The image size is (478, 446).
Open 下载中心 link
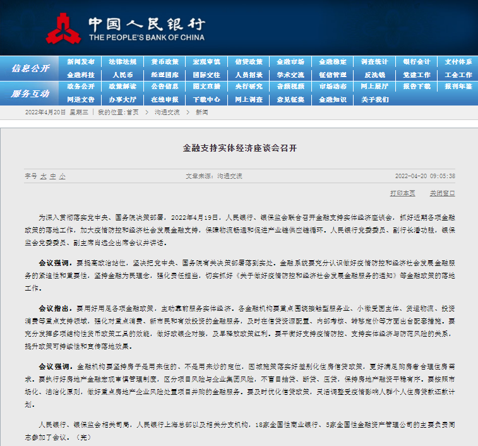point(206,100)
